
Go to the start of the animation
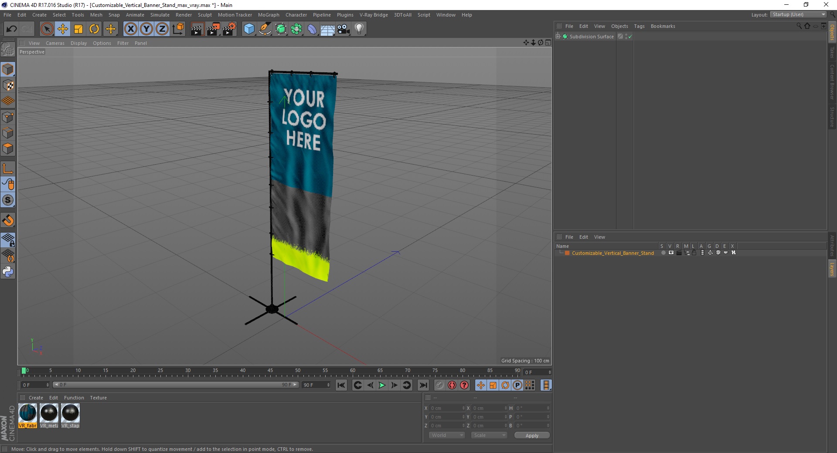(x=341, y=385)
